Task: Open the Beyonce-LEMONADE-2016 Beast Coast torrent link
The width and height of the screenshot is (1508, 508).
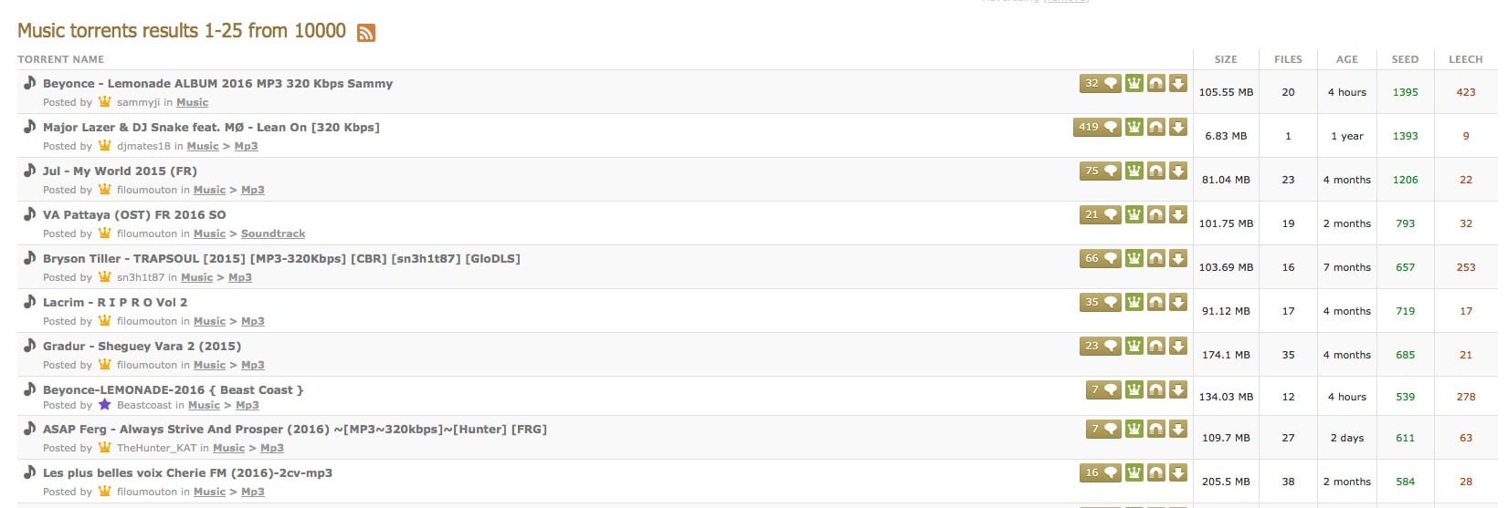Action: [173, 389]
